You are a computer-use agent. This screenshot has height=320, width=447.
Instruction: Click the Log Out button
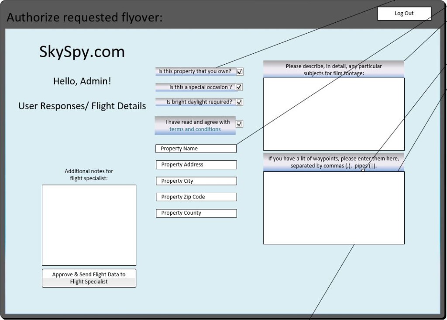[x=404, y=14]
